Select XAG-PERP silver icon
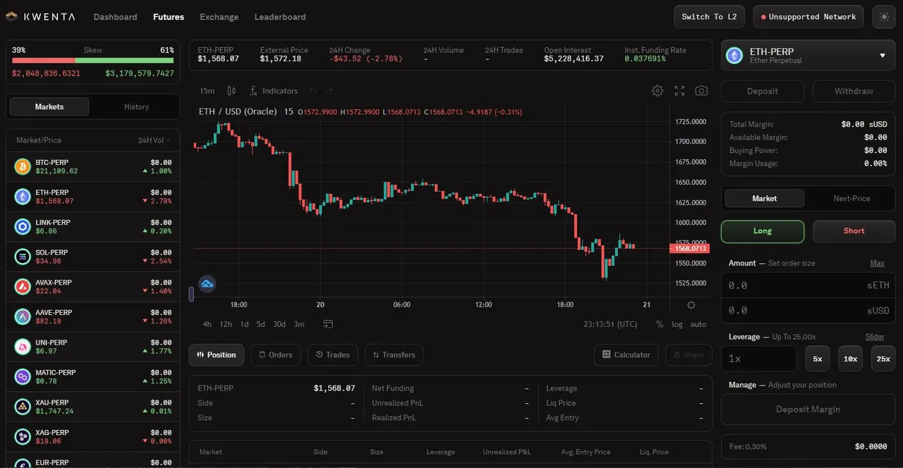This screenshot has width=903, height=468. [x=23, y=437]
